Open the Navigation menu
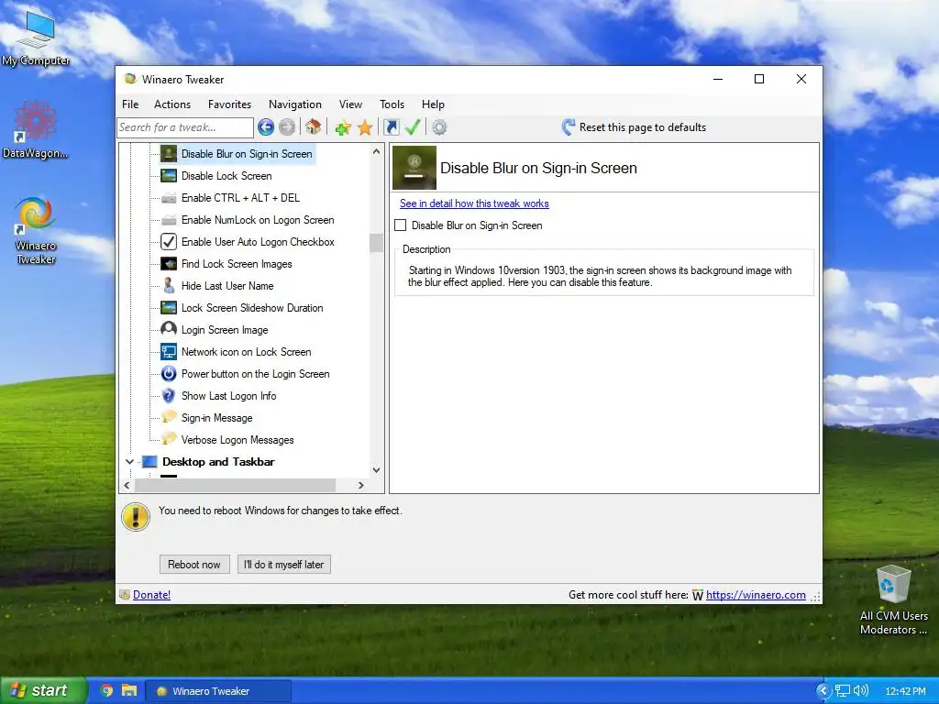Image resolution: width=939 pixels, height=704 pixels. coord(294,104)
